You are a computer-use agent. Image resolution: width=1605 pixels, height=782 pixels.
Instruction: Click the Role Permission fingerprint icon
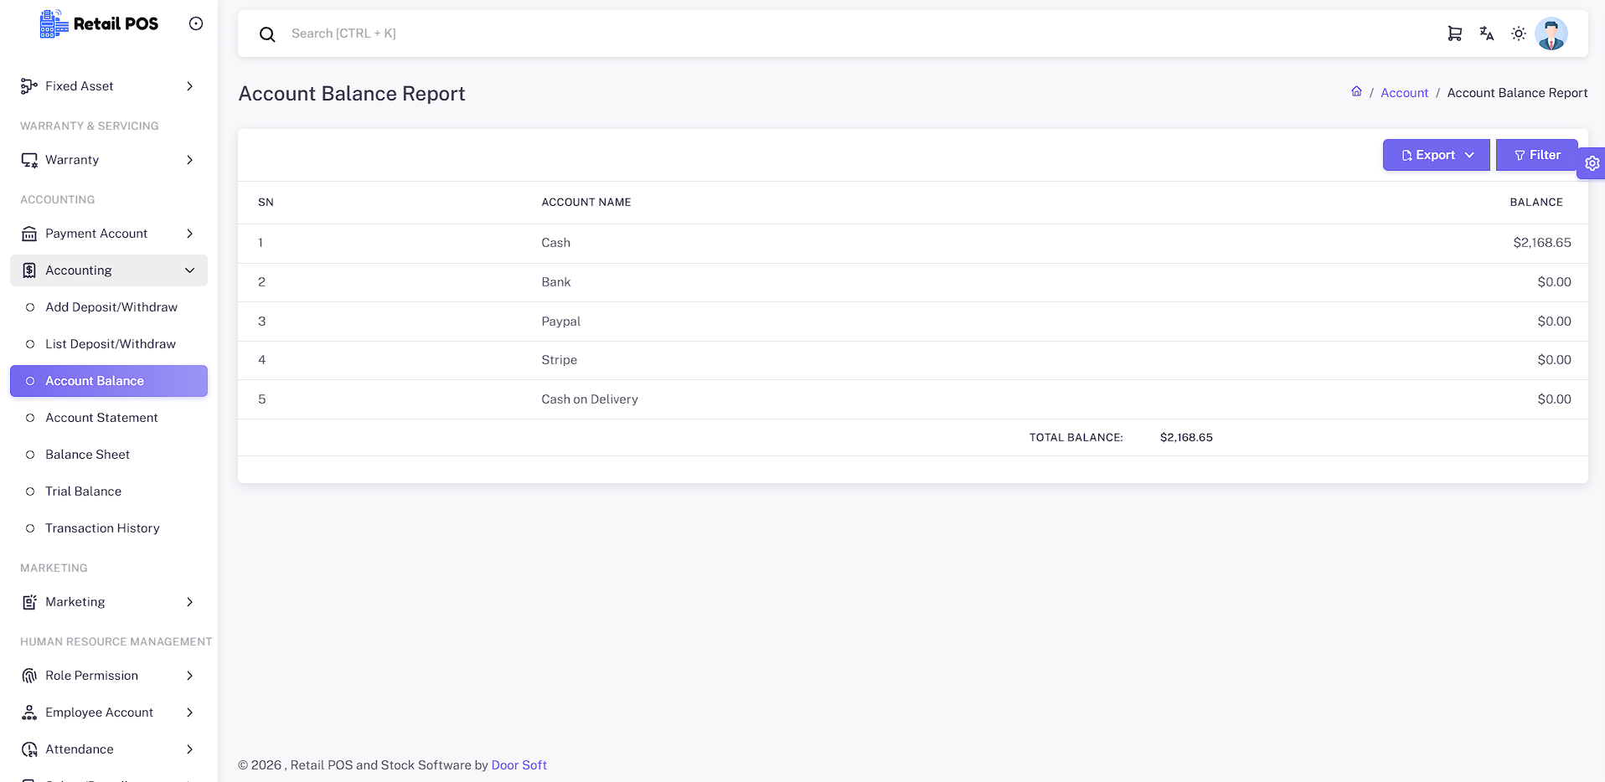(29, 676)
